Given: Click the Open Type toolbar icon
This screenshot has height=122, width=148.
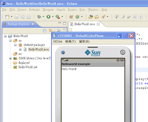Looking at the screenshot, I should [91, 17].
